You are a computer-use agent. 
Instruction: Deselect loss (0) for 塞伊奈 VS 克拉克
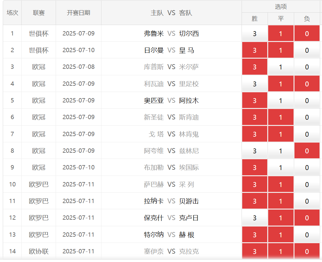click(x=307, y=251)
